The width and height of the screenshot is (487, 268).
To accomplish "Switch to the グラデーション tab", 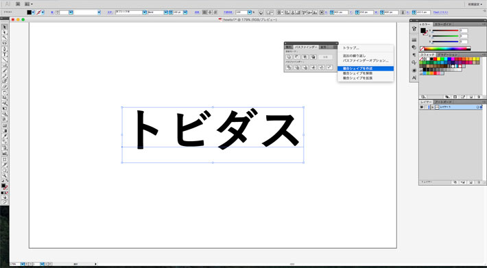I will click(447, 55).
